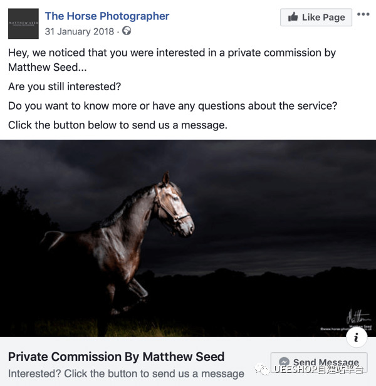Click the "Like Page" button label
Image resolution: width=376 pixels, height=386 pixels.
[x=323, y=17]
